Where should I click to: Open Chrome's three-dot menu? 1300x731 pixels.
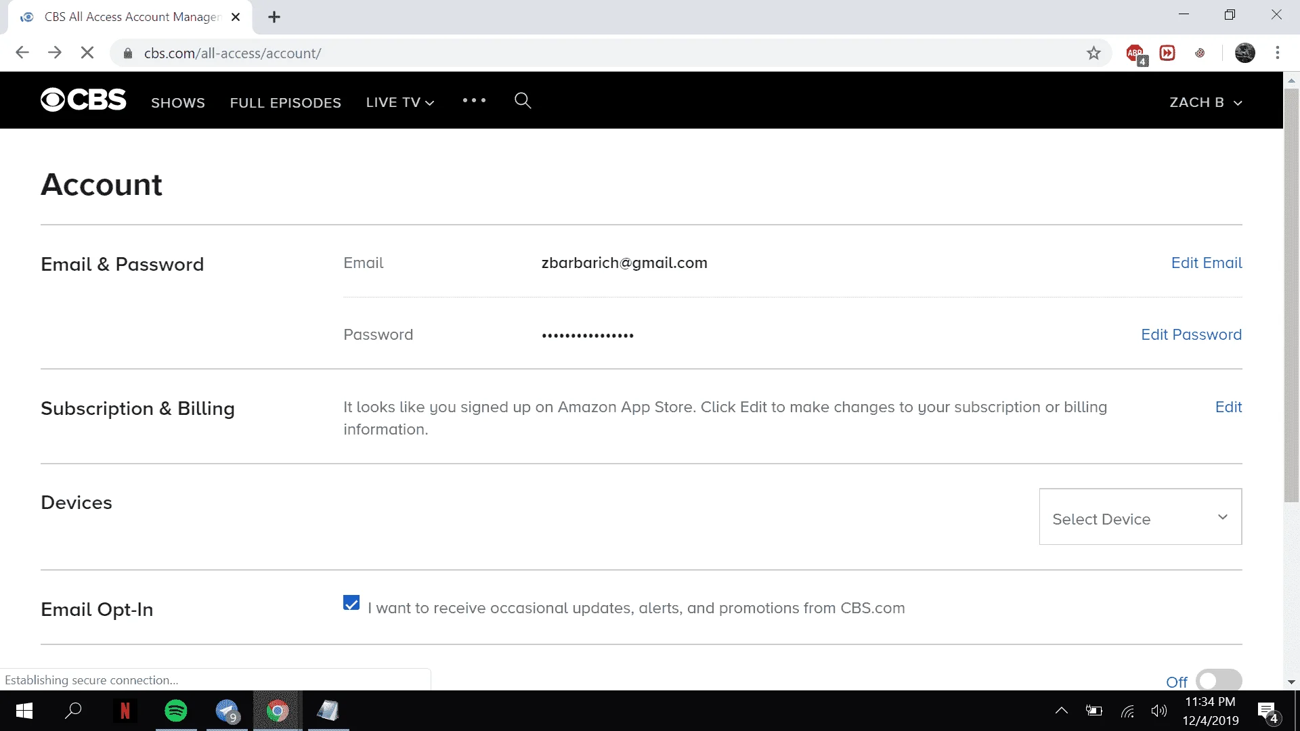[1278, 53]
